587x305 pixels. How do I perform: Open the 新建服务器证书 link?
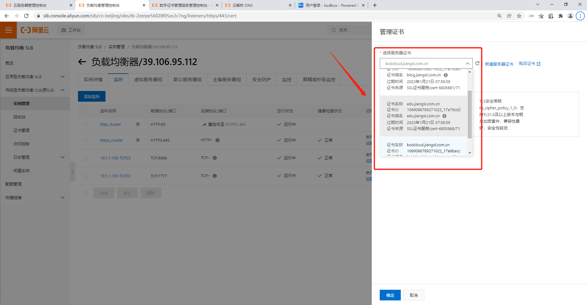point(499,64)
